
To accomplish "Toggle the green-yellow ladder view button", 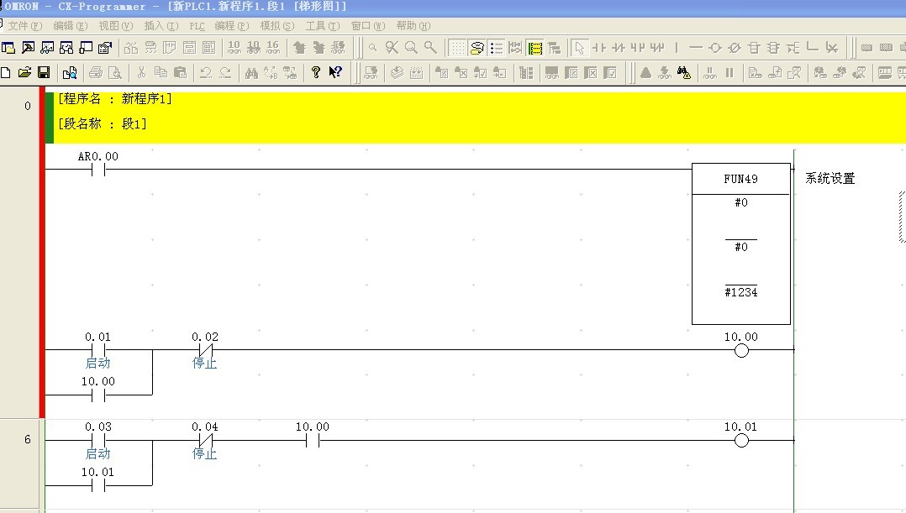I will (535, 48).
